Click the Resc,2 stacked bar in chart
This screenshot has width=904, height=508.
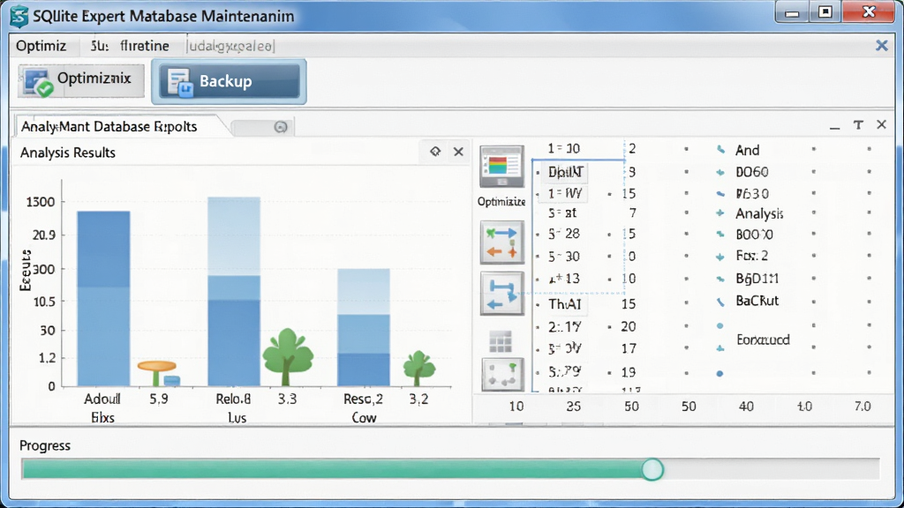pyautogui.click(x=364, y=327)
